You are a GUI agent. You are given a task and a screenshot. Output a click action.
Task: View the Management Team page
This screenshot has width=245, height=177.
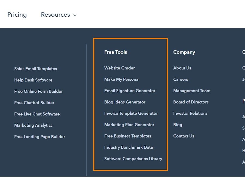pos(192,91)
